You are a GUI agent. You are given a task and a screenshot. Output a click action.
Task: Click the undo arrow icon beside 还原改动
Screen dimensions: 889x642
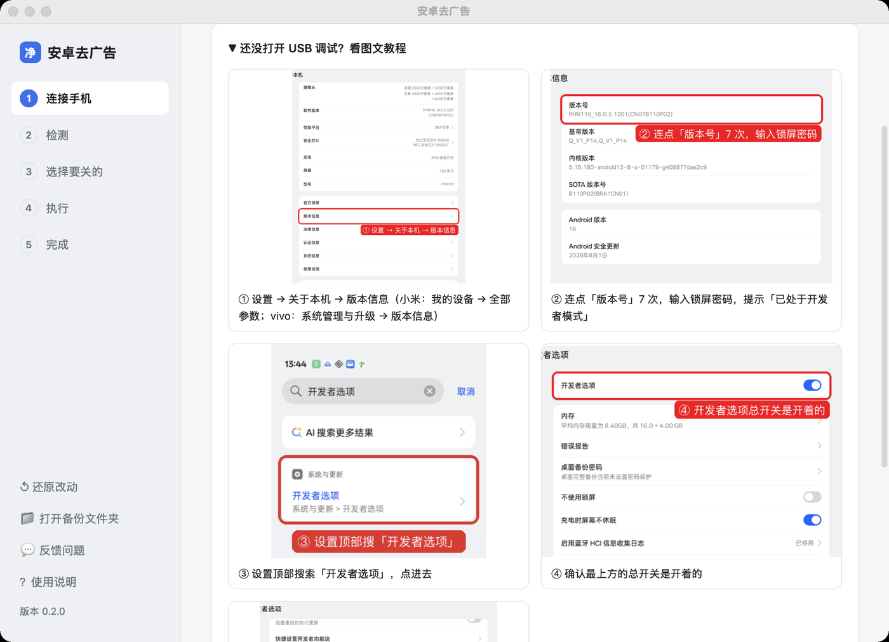tap(24, 487)
